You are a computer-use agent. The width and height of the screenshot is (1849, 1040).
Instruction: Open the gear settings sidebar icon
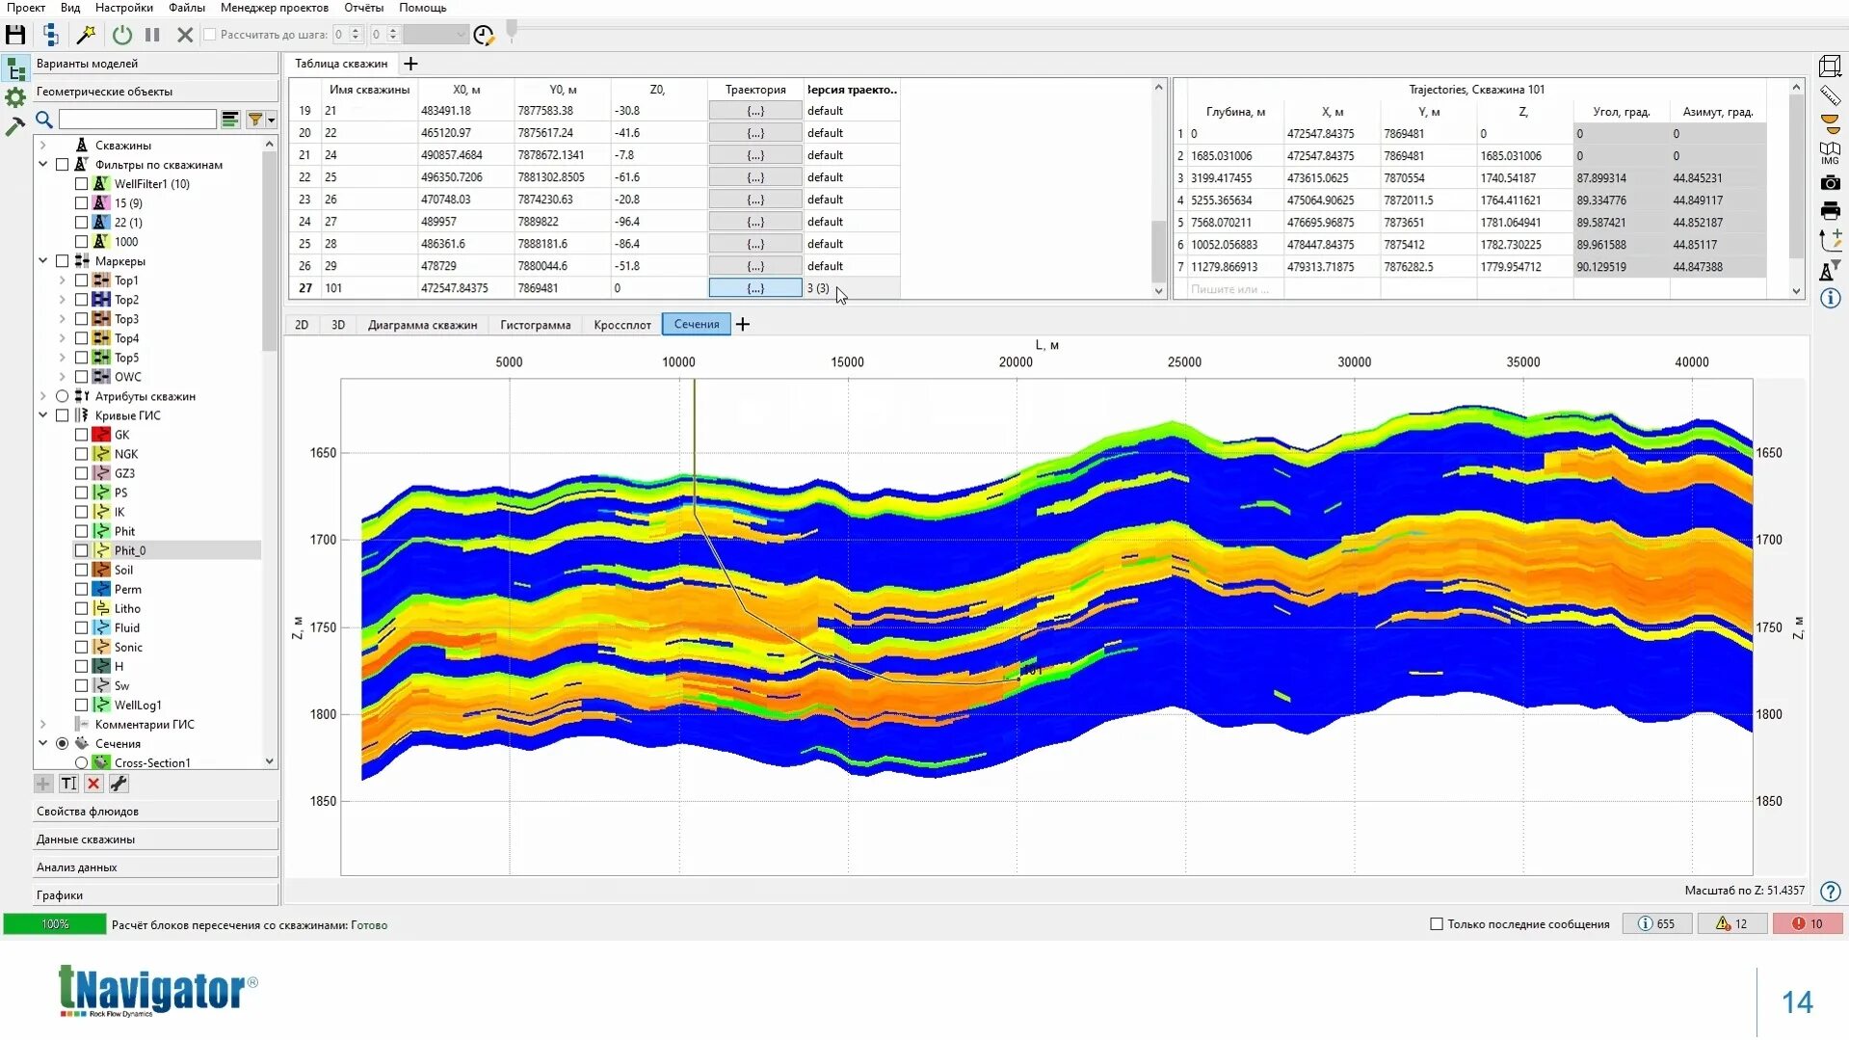click(15, 97)
